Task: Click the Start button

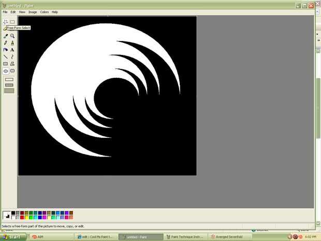Action: tap(13, 237)
